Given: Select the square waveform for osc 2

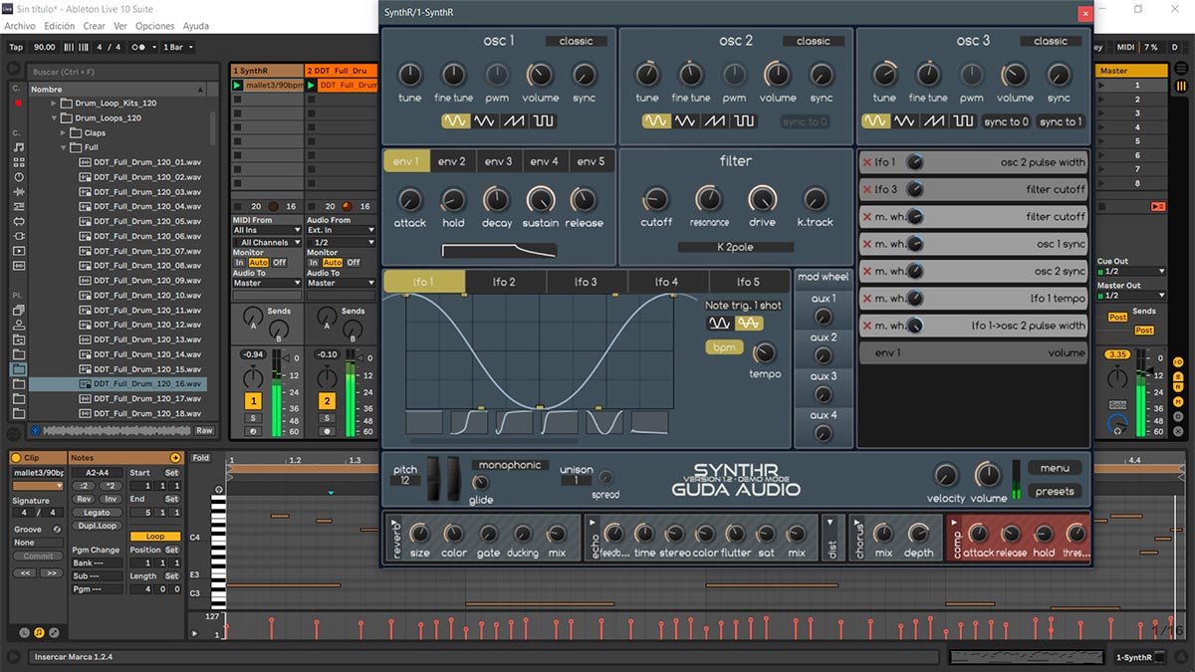Looking at the screenshot, I should tap(744, 121).
